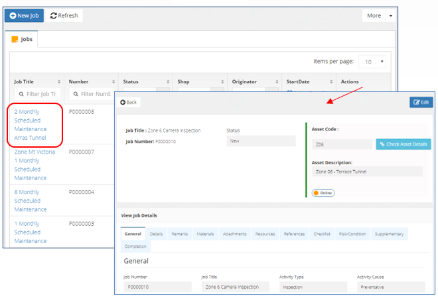Sort by Job Title column arrows
The height and width of the screenshot is (298, 438).
pyautogui.click(x=59, y=81)
